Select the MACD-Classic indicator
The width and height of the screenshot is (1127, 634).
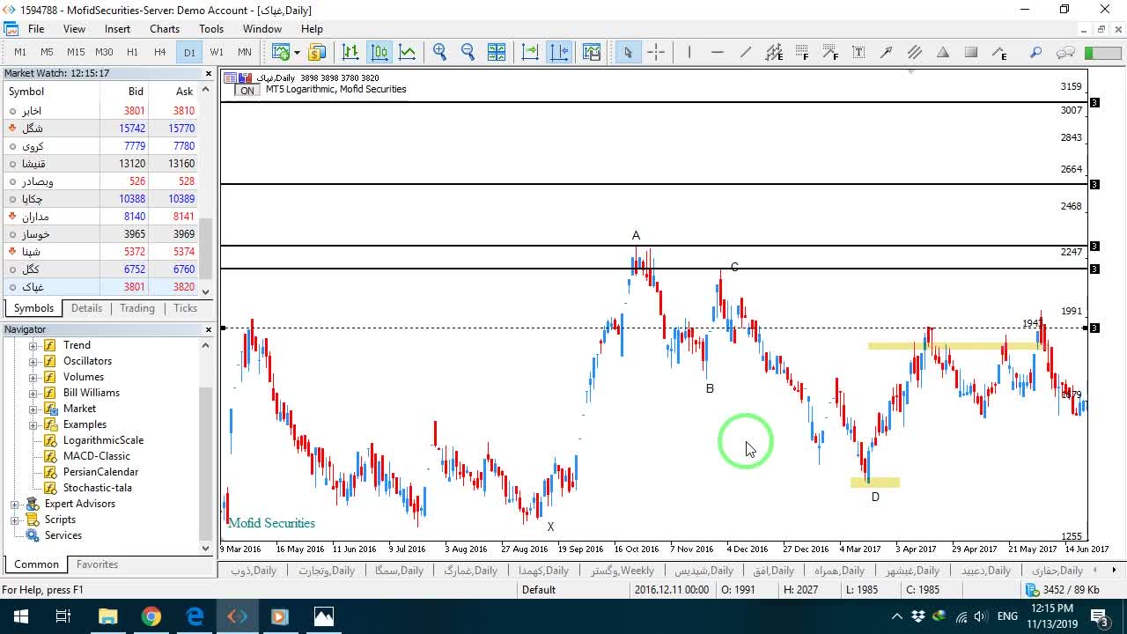click(x=97, y=456)
